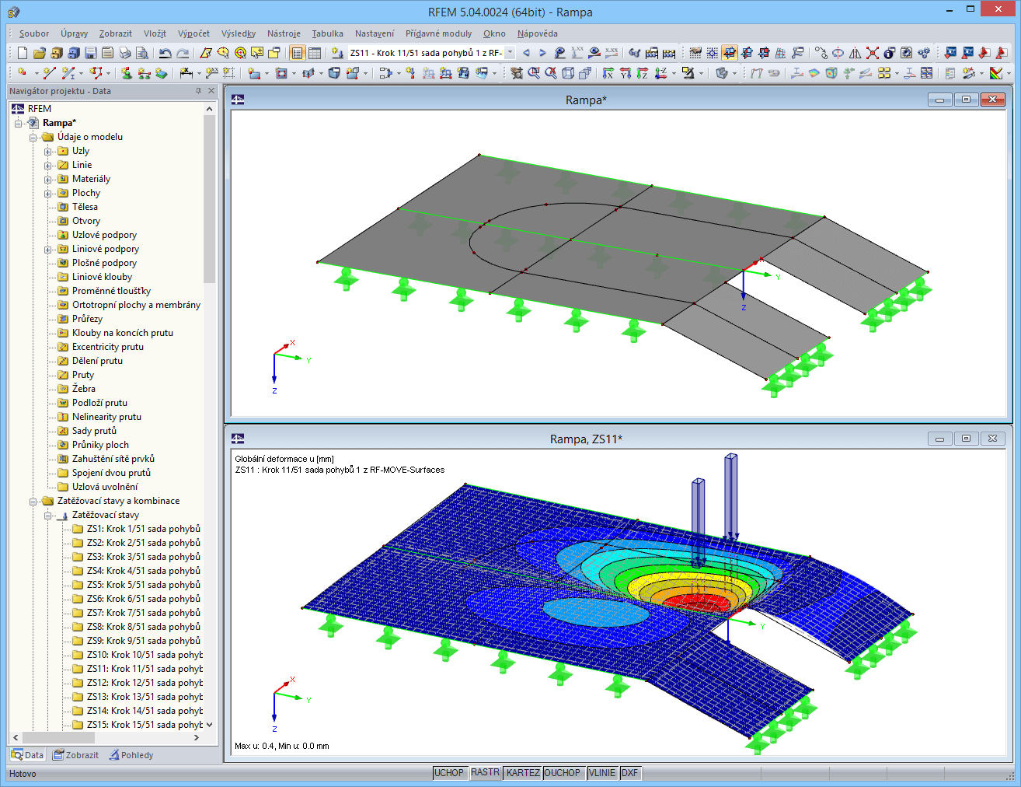Open the Výpočet menu
Screen dimensions: 1021x787
point(193,33)
